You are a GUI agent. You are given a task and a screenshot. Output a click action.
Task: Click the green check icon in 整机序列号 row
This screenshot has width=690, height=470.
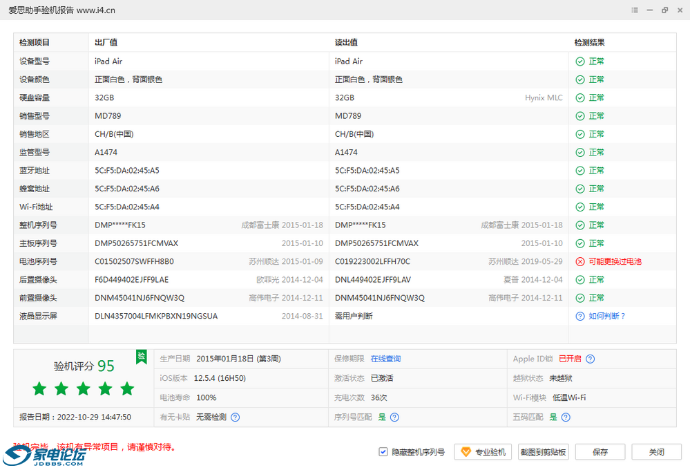point(580,225)
